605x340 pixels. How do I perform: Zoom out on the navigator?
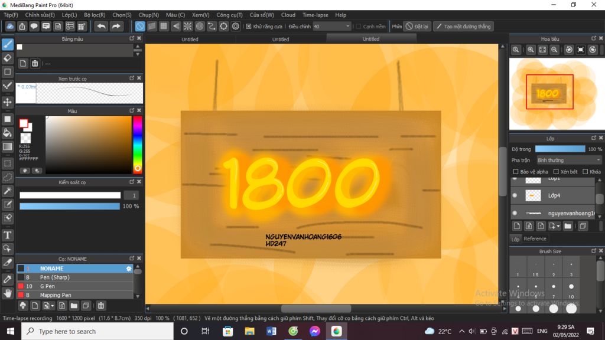tap(554, 50)
